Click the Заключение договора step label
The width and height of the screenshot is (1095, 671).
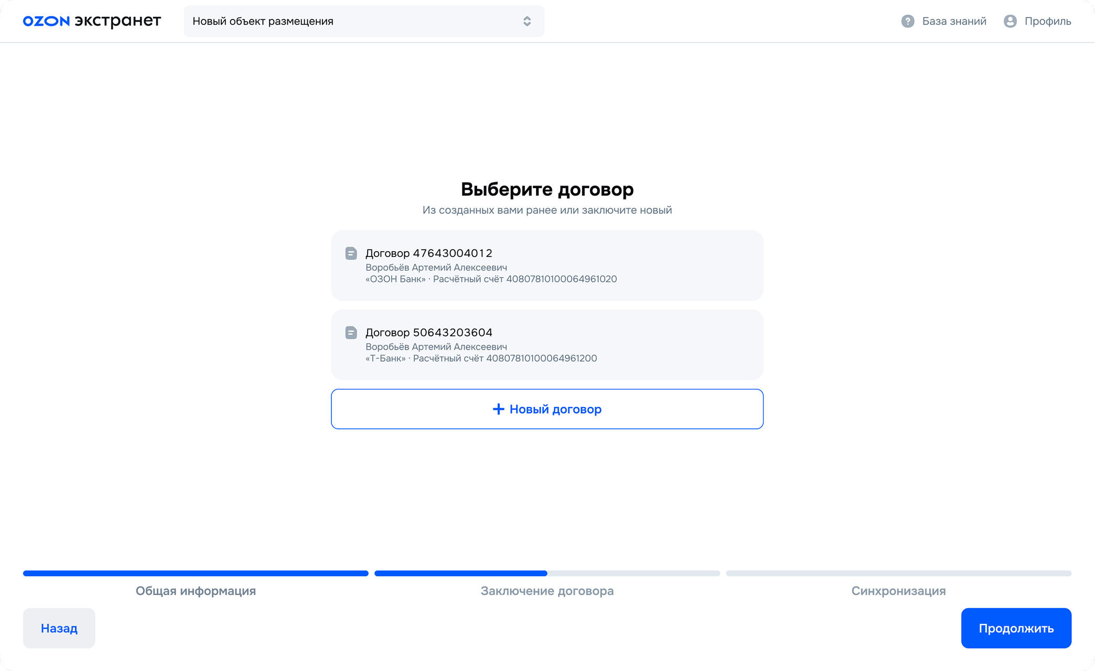click(x=547, y=591)
